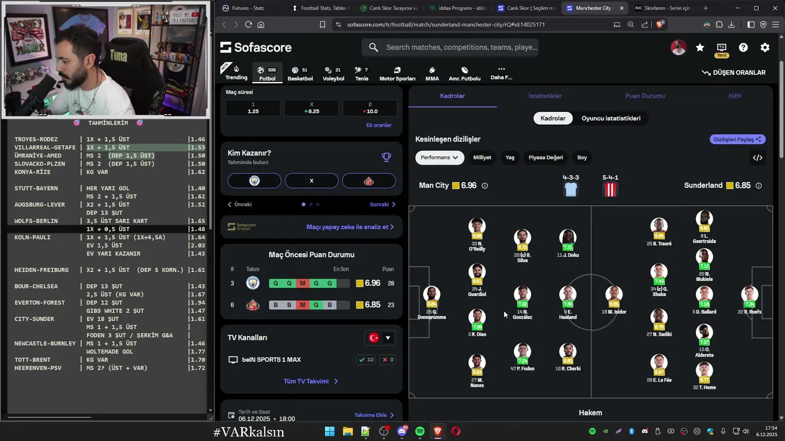This screenshot has height=441, width=785.
Task: Select the Kadrolar pill toggle
Action: pos(553,118)
